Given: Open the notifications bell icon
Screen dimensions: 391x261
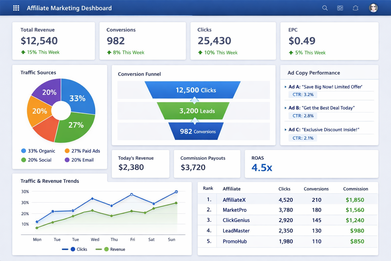Looking at the screenshot, I should click(355, 8).
